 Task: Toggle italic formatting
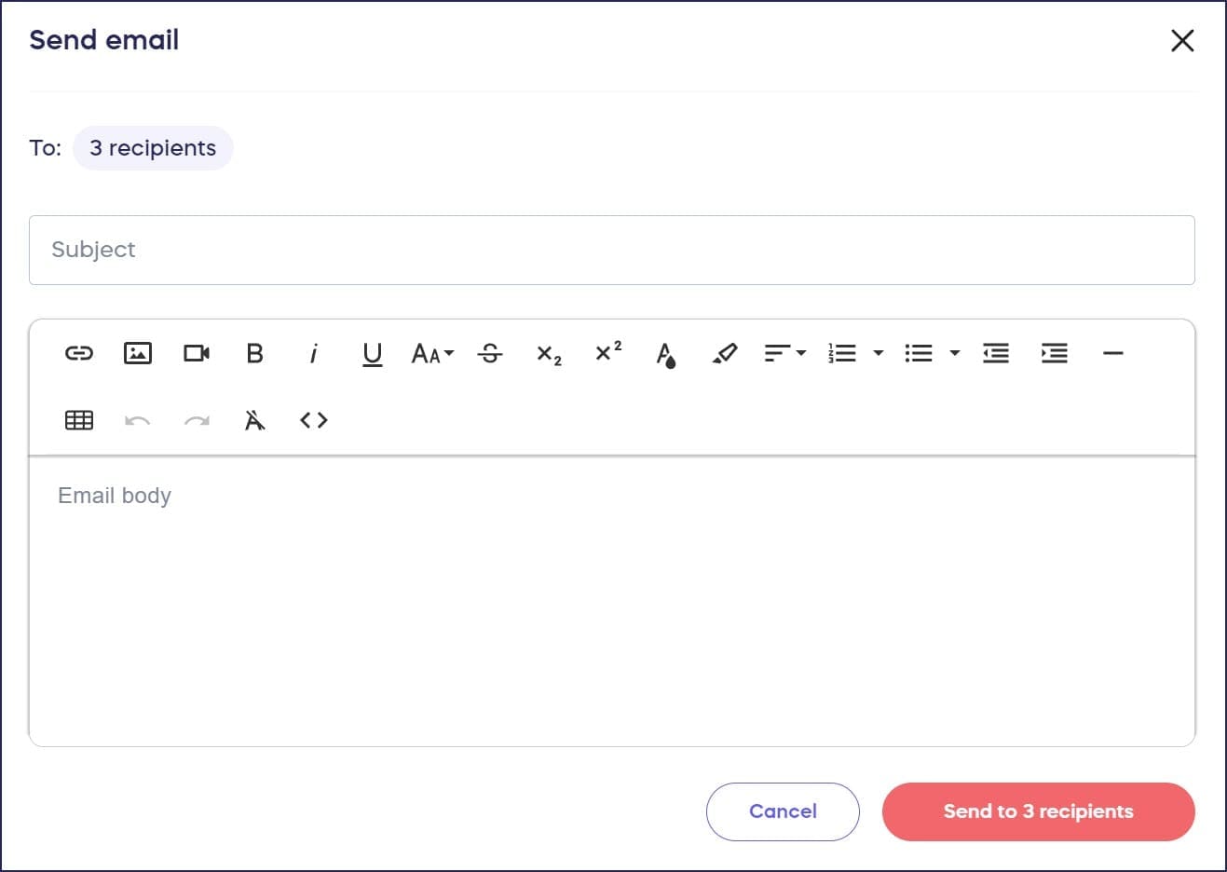[313, 353]
